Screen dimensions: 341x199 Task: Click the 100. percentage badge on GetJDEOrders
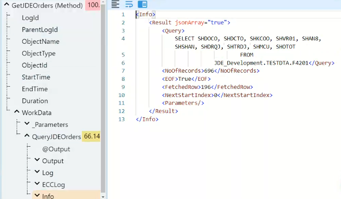93,5
